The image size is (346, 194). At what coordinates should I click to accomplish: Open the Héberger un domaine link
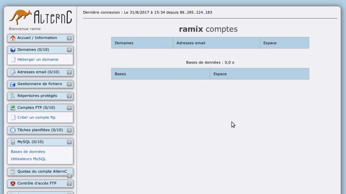pos(38,59)
